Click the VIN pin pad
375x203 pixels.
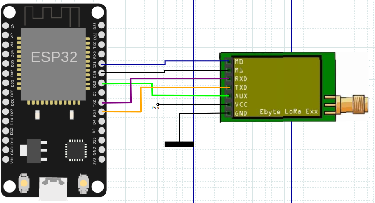(5, 160)
